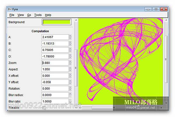Click the Blur ratio value field
175x117 pixels.
click(55, 101)
